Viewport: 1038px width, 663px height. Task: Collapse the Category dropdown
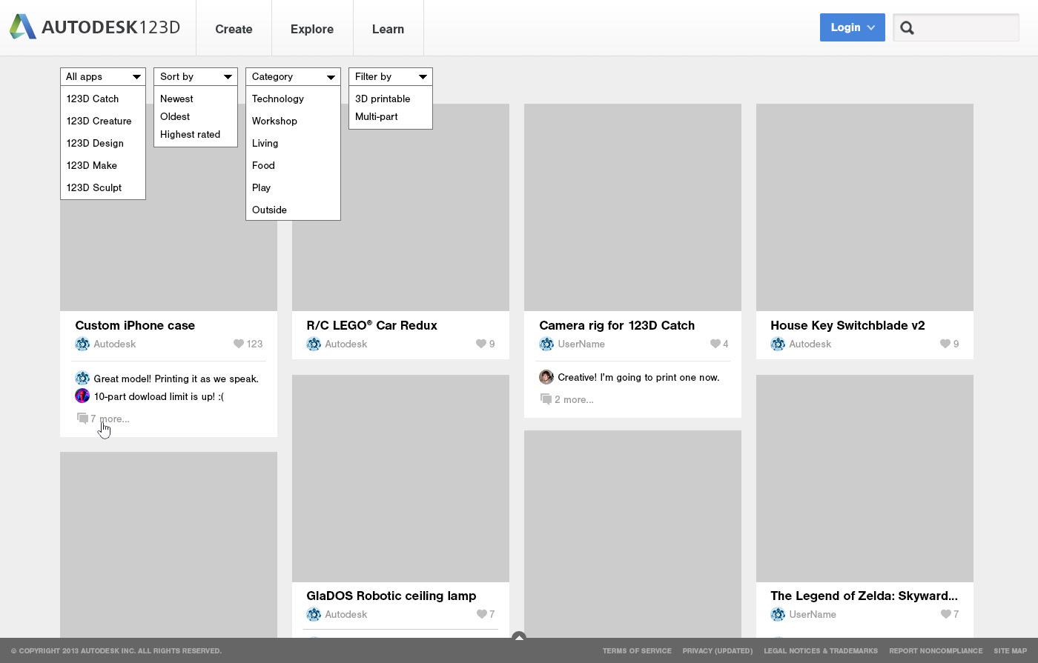click(293, 76)
